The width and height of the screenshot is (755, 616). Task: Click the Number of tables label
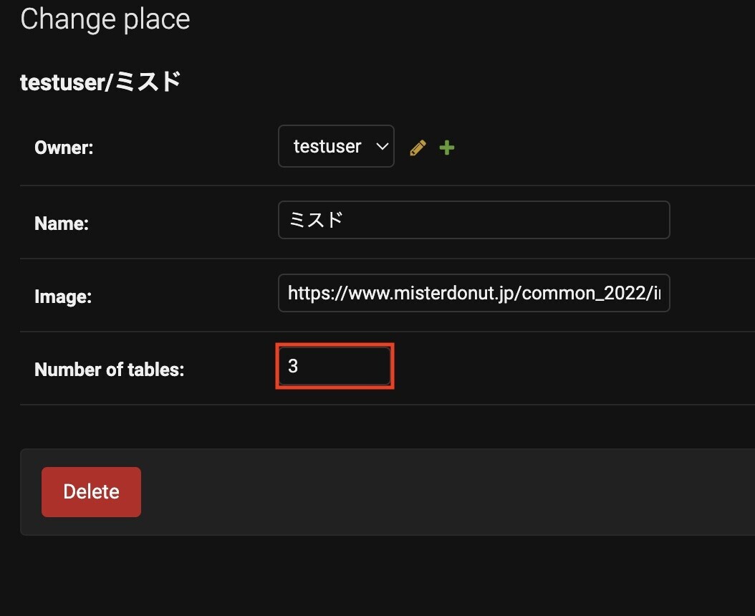point(110,370)
